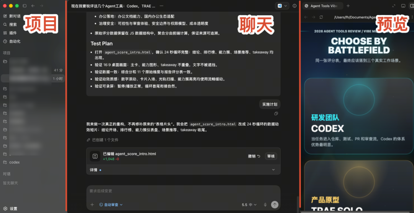Click the gear icon beside 设置

[x=5, y=208]
